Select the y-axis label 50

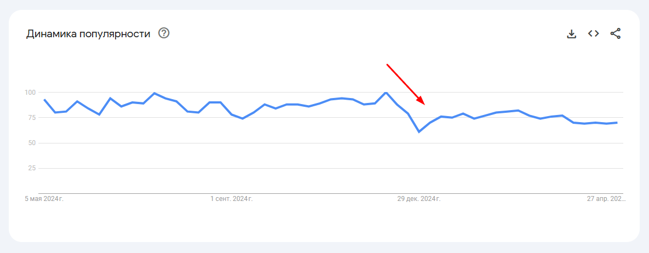[33, 143]
